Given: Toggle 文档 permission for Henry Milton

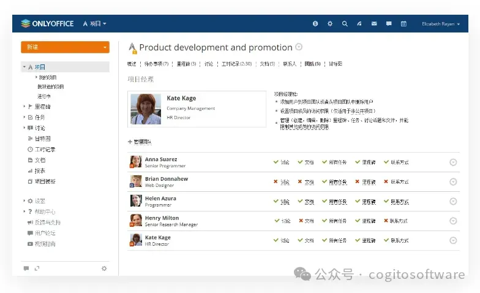Looking at the screenshot, I should tap(306, 221).
